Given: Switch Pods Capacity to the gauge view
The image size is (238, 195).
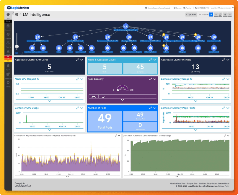Looking at the screenshot, I should [94, 97].
